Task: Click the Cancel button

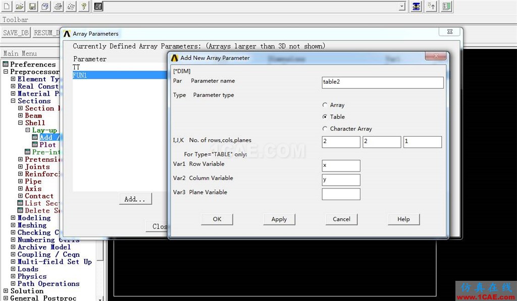Action: coord(341,219)
